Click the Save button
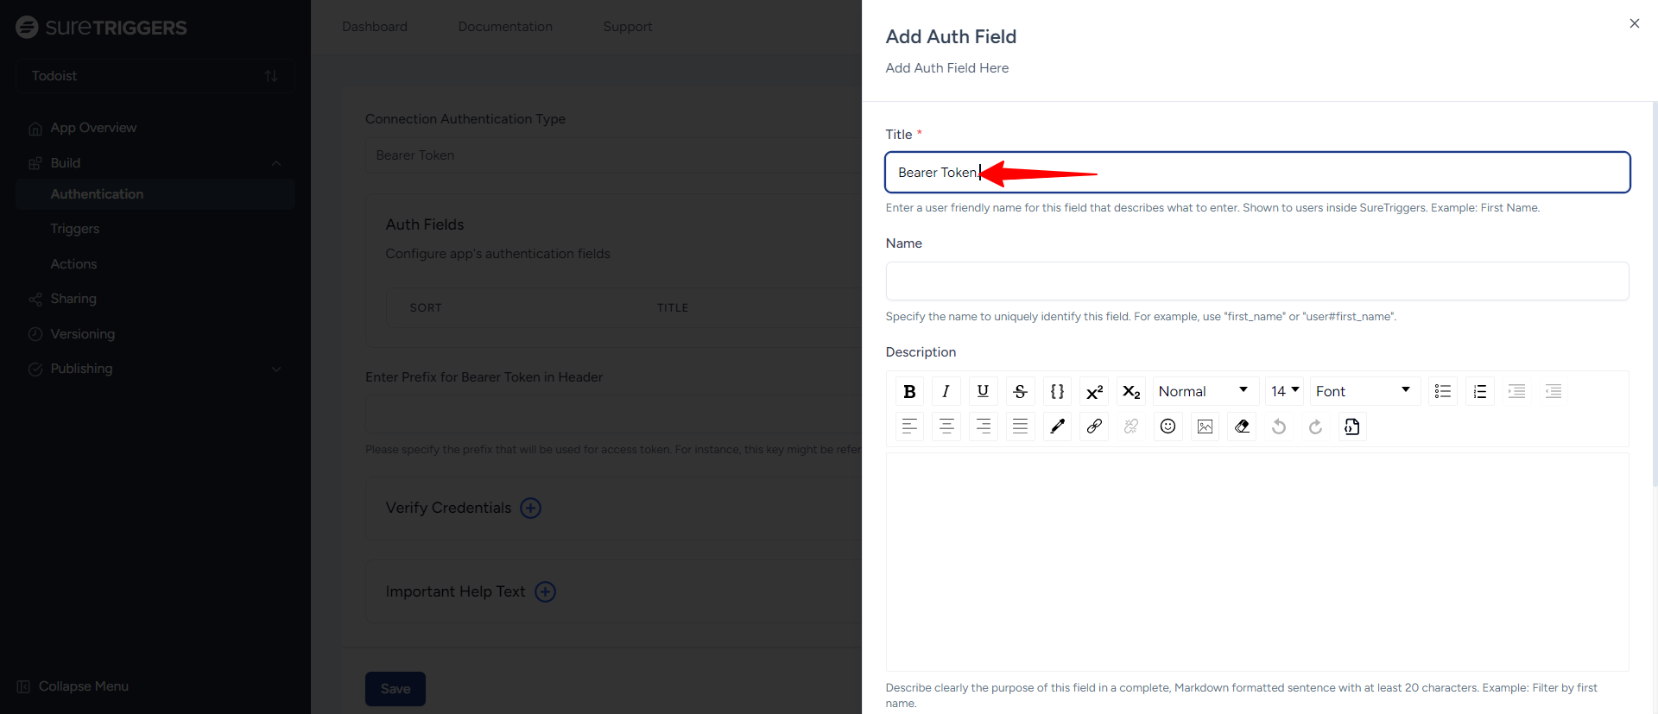Screen dimensions: 1658x714 (396, 689)
